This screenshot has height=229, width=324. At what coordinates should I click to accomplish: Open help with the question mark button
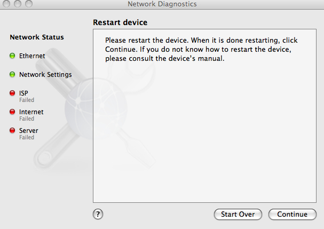coord(98,214)
